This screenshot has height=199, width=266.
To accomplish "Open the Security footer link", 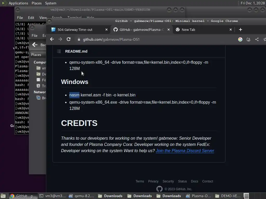I will pos(168,181).
